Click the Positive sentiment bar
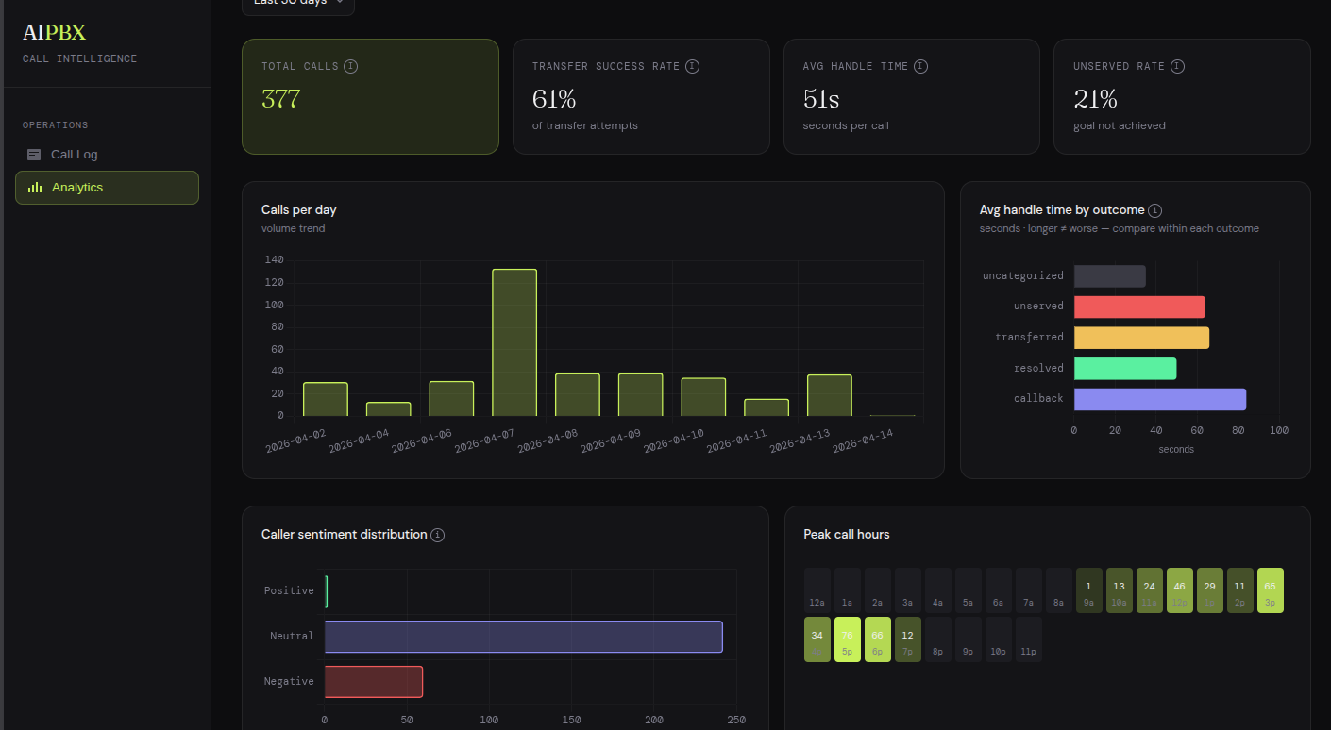Screen dimensions: 1331x730 327,591
